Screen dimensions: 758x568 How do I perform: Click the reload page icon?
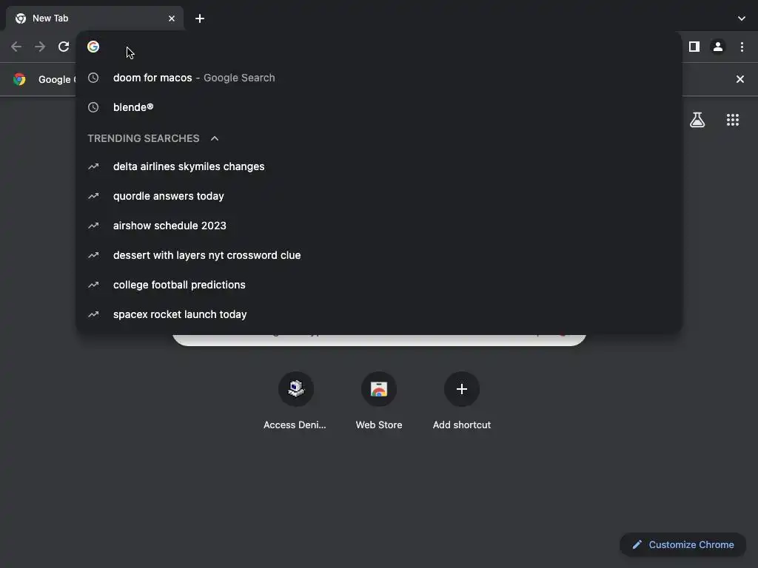click(x=64, y=47)
